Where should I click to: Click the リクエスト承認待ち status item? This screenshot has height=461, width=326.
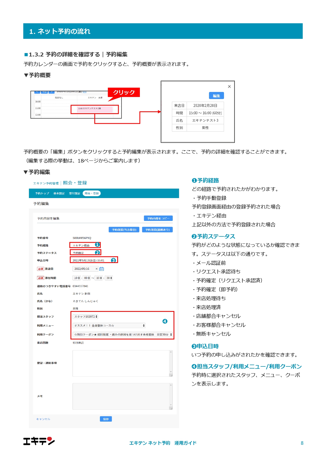(x=218, y=272)
